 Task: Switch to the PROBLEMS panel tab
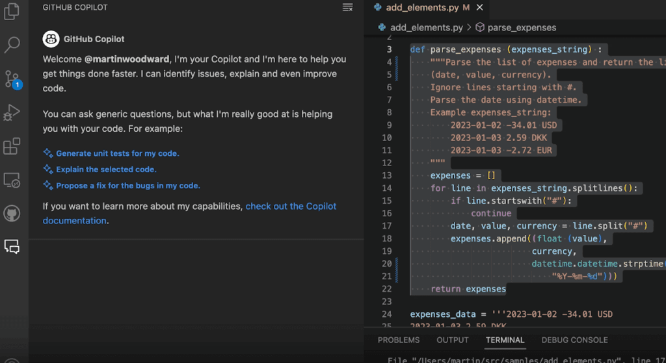(x=399, y=340)
